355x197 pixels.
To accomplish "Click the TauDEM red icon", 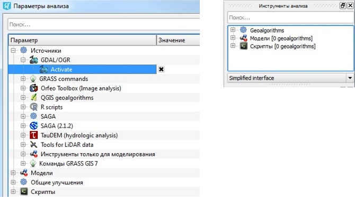I will coord(34,135).
